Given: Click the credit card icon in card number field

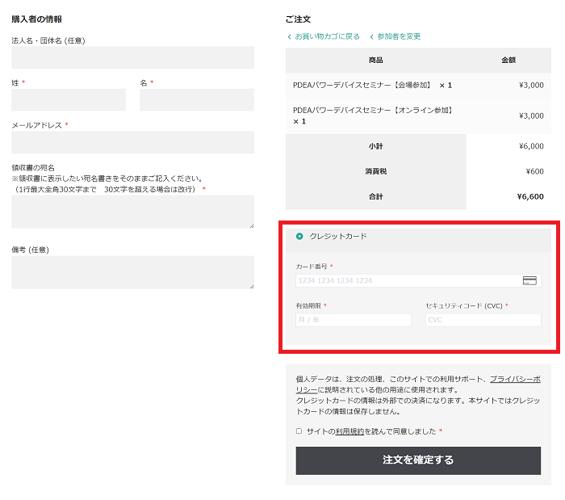Looking at the screenshot, I should (x=529, y=280).
